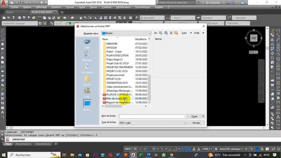Select the Spline tool in Draw toolbar
This screenshot has height=158, width=281.
point(3,67)
